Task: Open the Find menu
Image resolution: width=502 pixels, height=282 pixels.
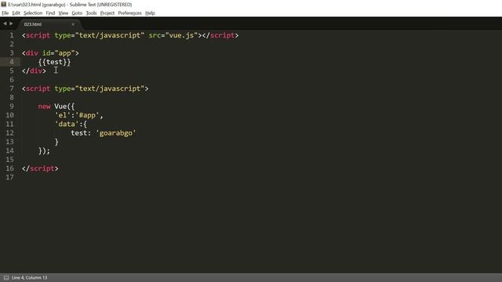Action: 50,13
